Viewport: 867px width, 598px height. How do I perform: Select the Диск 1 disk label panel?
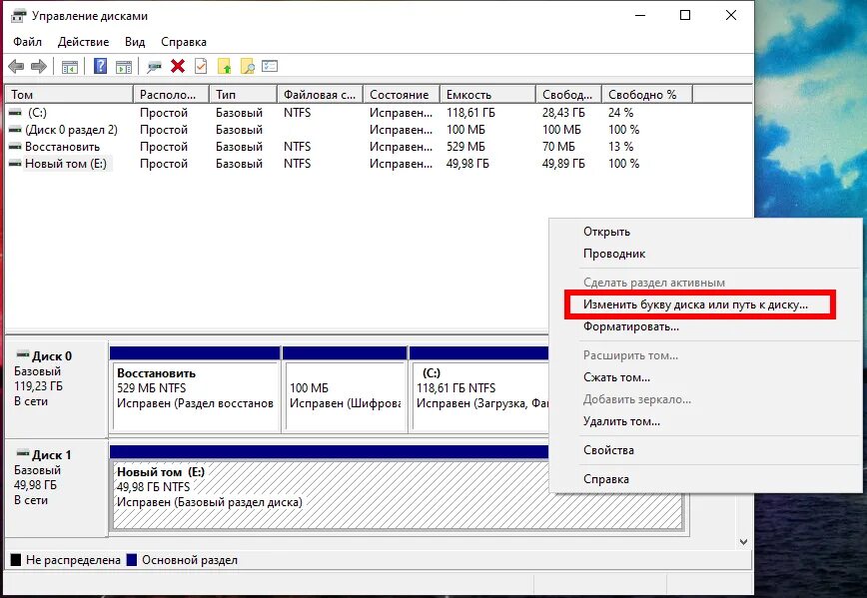pos(56,488)
